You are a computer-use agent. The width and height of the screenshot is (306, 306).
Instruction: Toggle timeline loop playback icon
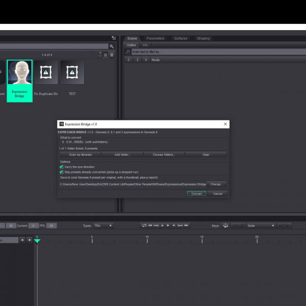[x=144, y=225]
